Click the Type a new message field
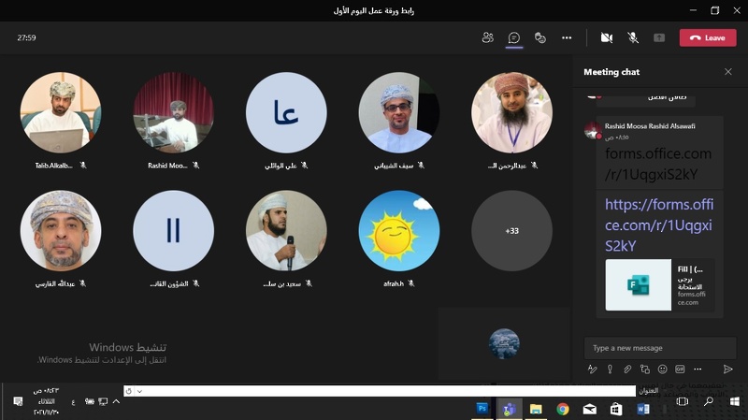This screenshot has height=420, width=748. (660, 348)
